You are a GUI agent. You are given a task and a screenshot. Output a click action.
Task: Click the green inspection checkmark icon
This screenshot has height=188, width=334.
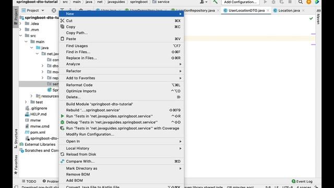pyautogui.click(x=311, y=19)
